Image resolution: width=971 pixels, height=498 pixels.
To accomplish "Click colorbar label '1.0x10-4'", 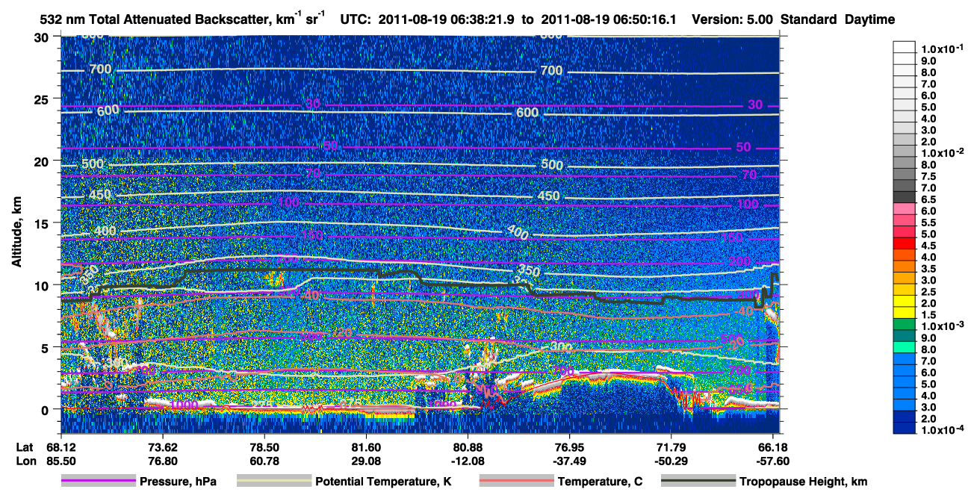I will click(944, 430).
